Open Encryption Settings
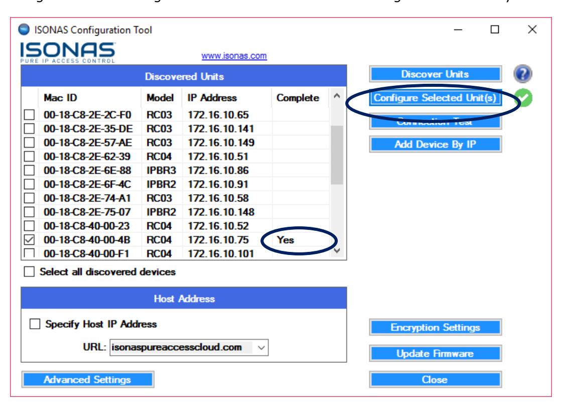563x410 pixels. click(435, 327)
